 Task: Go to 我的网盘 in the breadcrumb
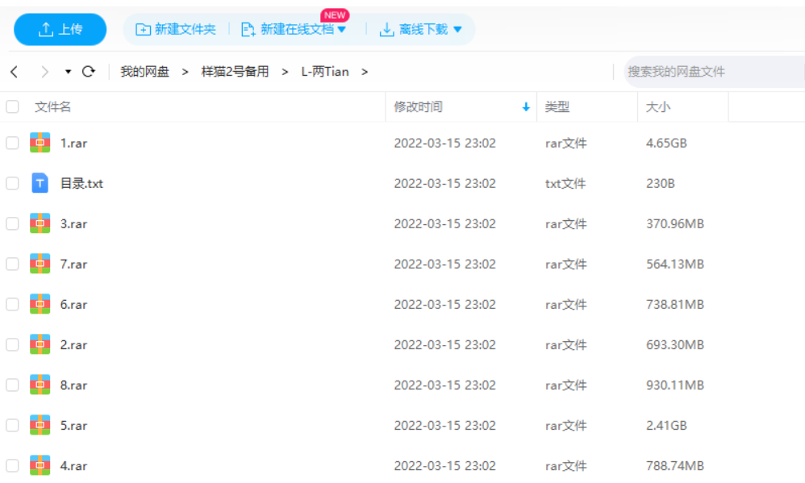(144, 72)
